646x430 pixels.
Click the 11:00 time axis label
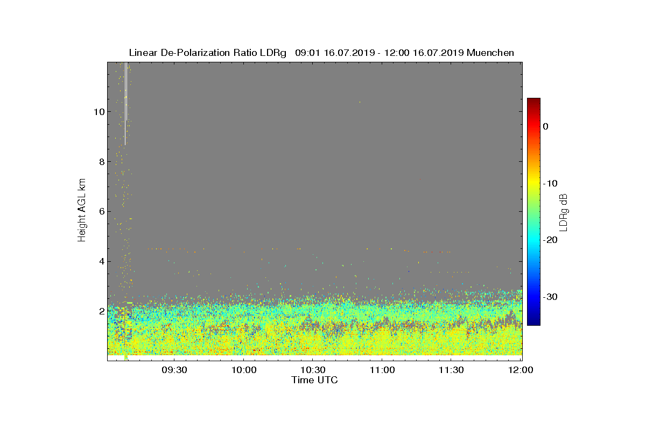pyautogui.click(x=382, y=370)
